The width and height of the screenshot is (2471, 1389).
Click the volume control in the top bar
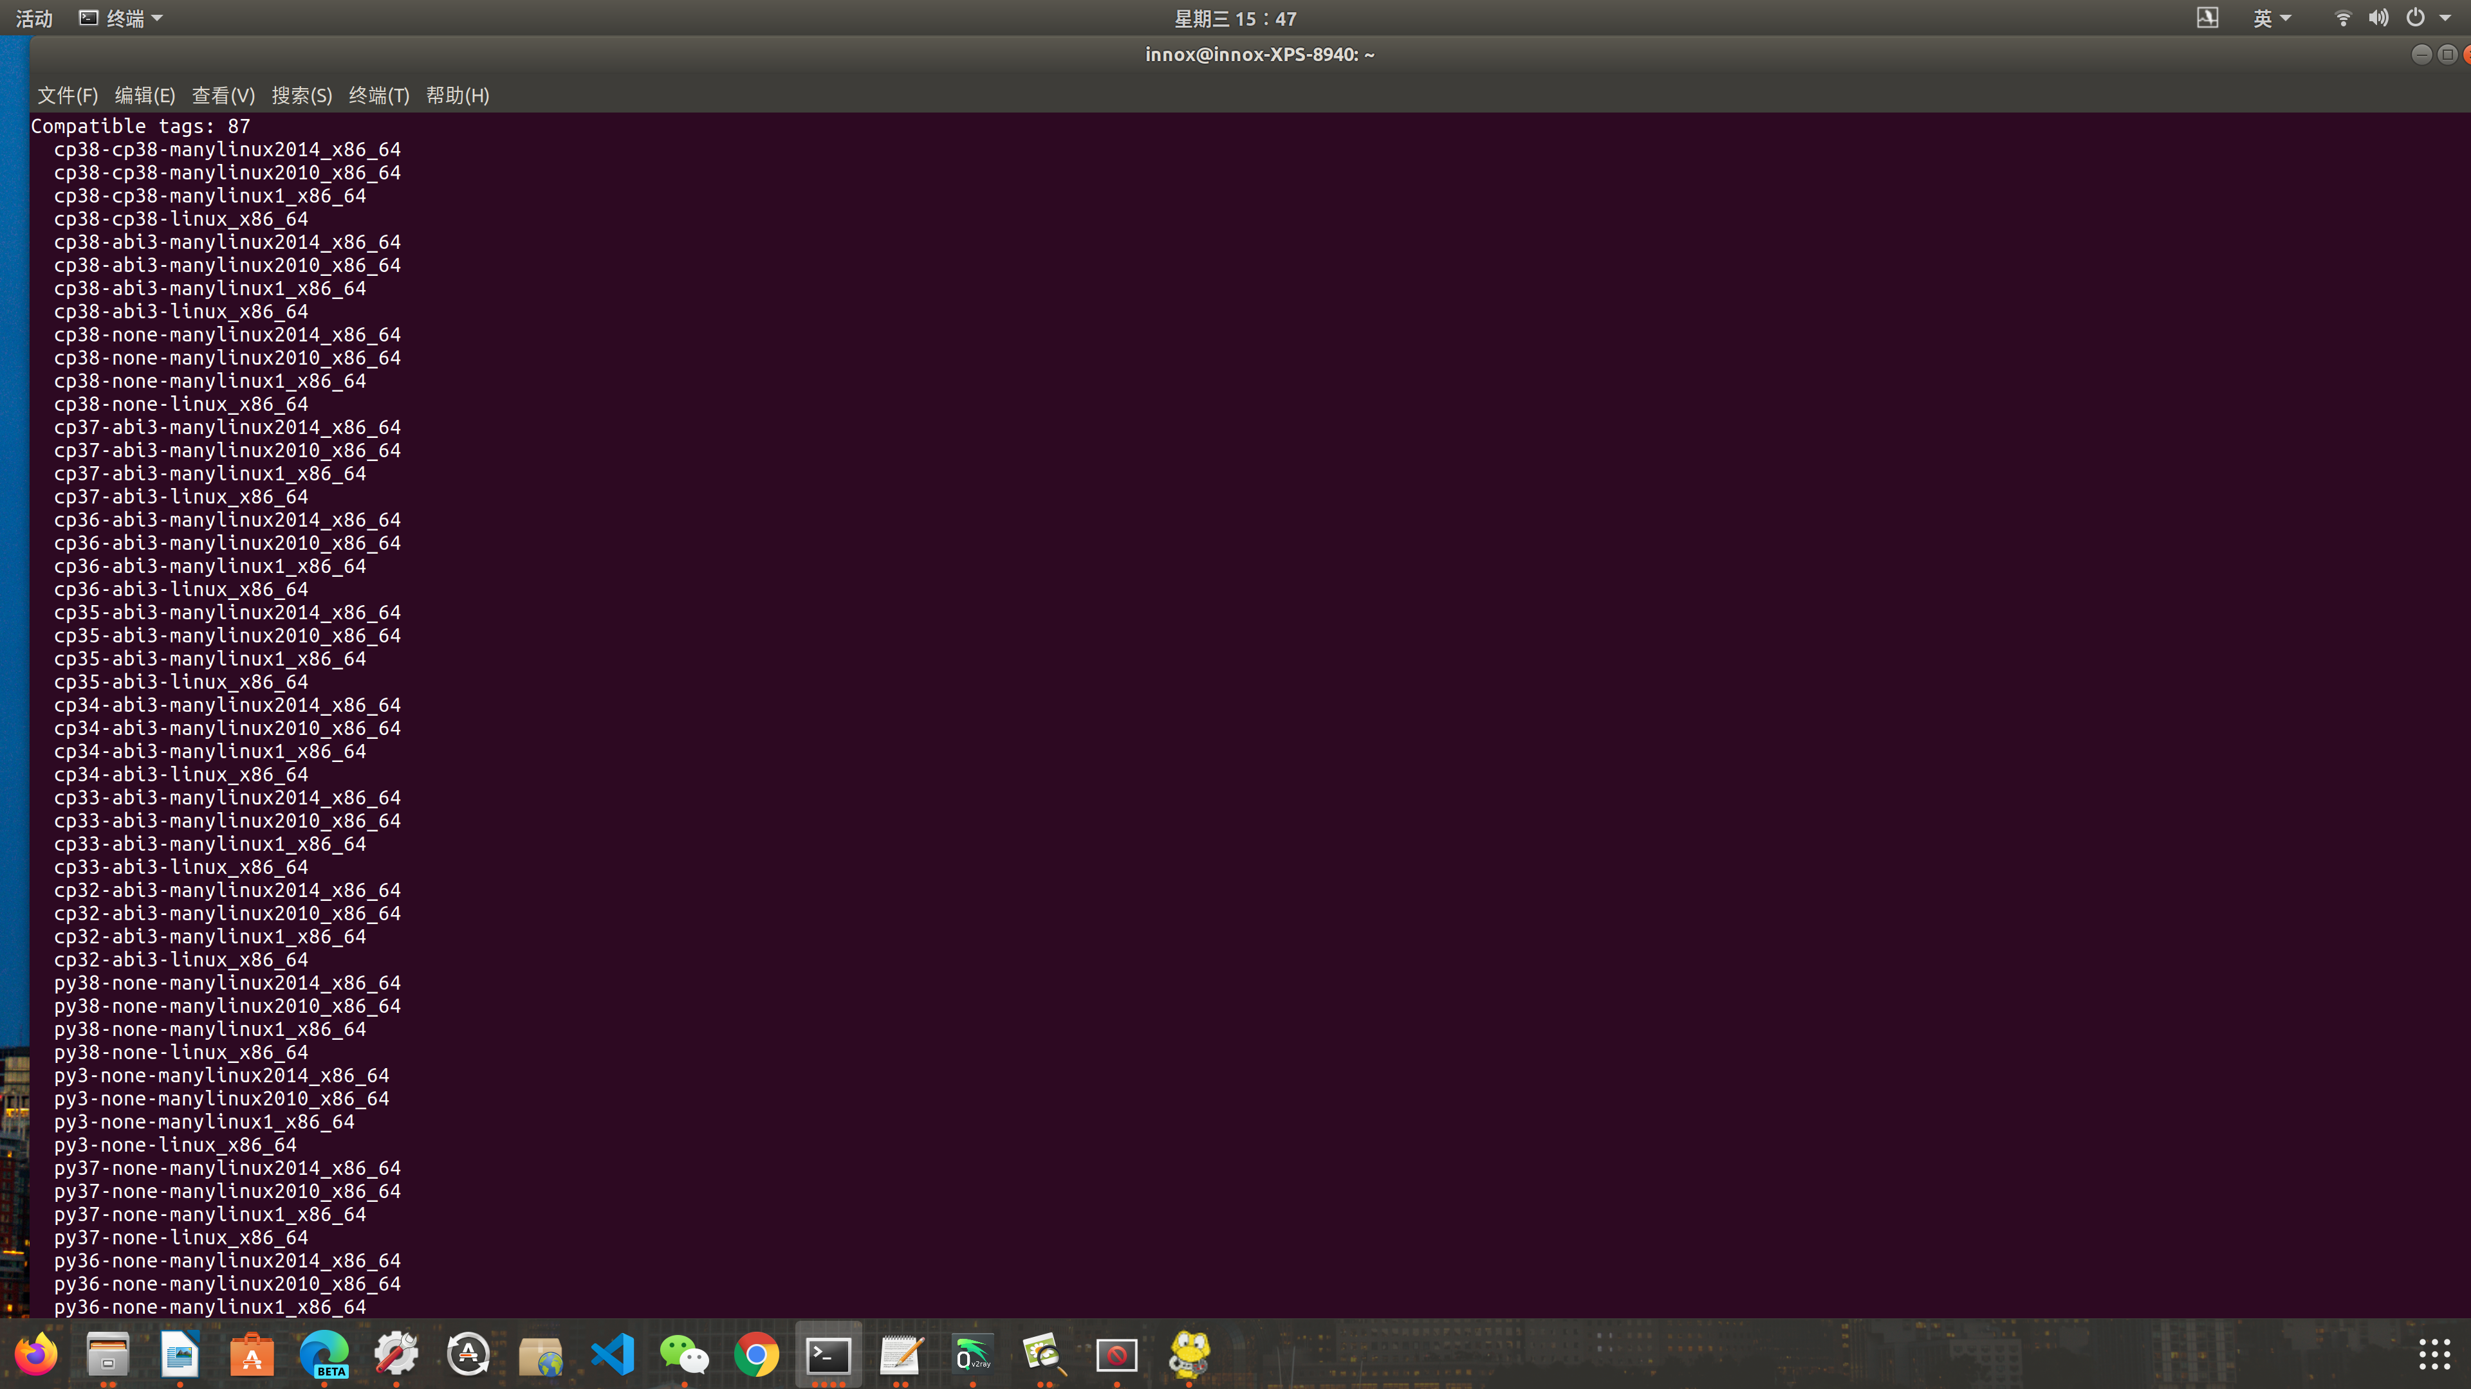pos(2378,18)
